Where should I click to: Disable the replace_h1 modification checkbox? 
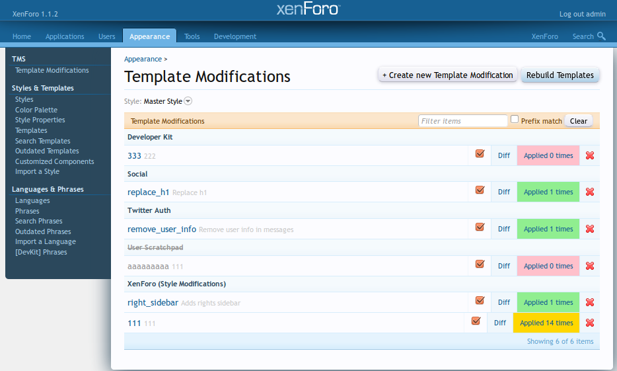(x=480, y=190)
